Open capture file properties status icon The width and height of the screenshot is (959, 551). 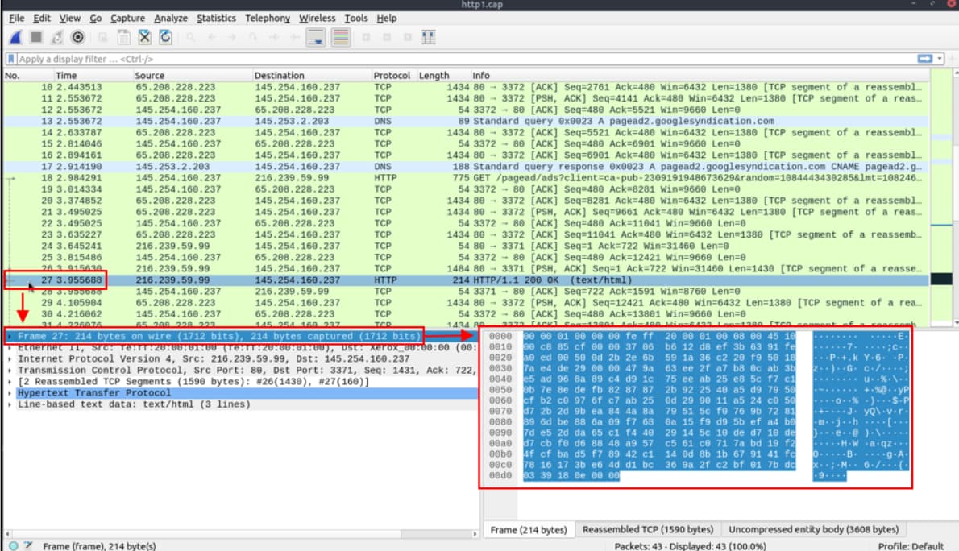[x=28, y=546]
